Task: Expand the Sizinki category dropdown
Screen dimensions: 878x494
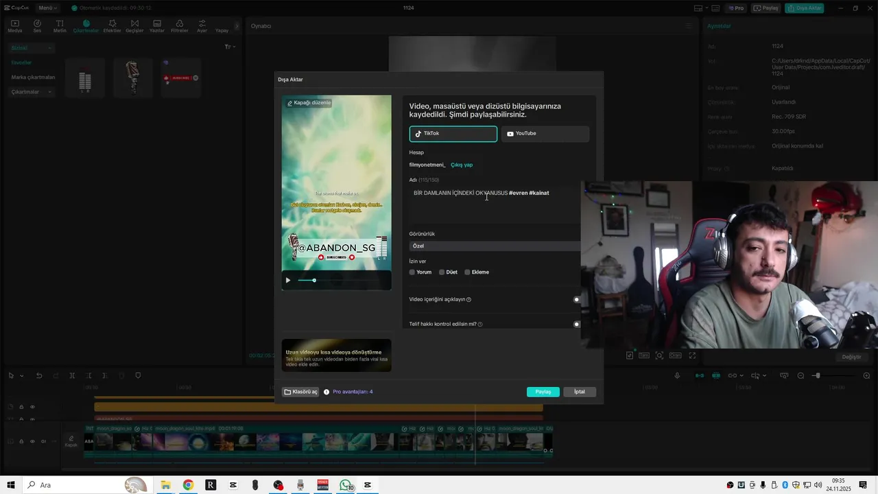Action: point(32,48)
